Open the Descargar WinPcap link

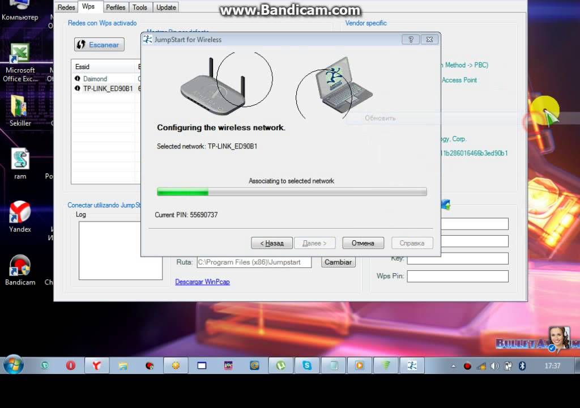[202, 282]
